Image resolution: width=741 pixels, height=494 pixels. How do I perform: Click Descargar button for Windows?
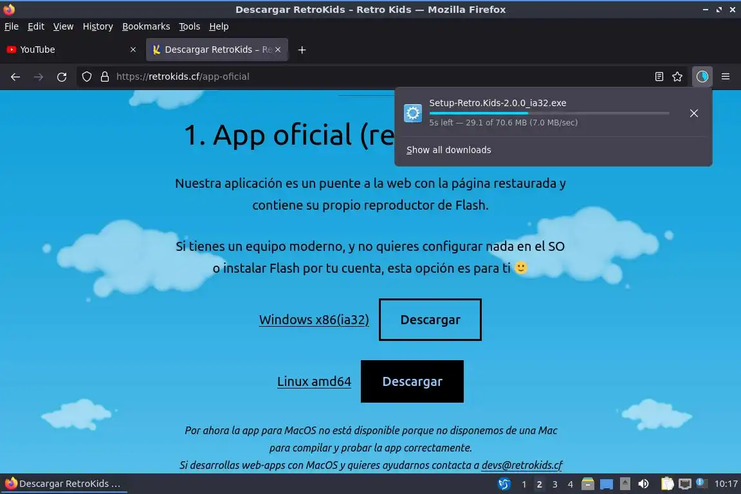[430, 320]
